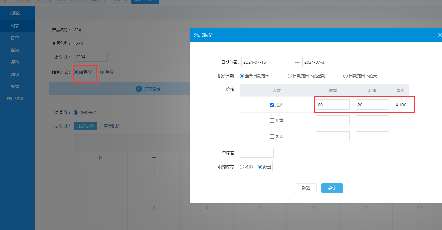
Task: Open 订单 in the left sidebar
Action: click(15, 38)
